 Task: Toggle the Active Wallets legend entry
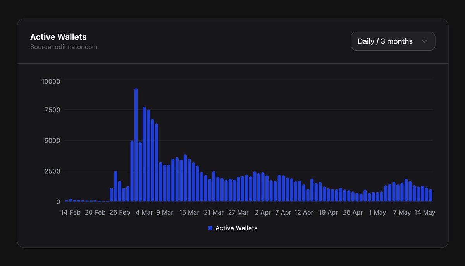pyautogui.click(x=232, y=228)
